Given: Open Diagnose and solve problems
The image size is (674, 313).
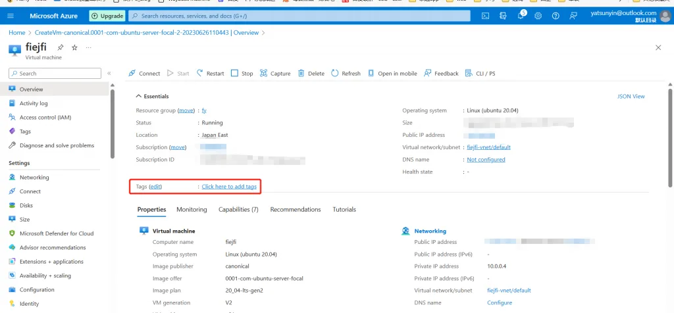Looking at the screenshot, I should click(x=57, y=145).
